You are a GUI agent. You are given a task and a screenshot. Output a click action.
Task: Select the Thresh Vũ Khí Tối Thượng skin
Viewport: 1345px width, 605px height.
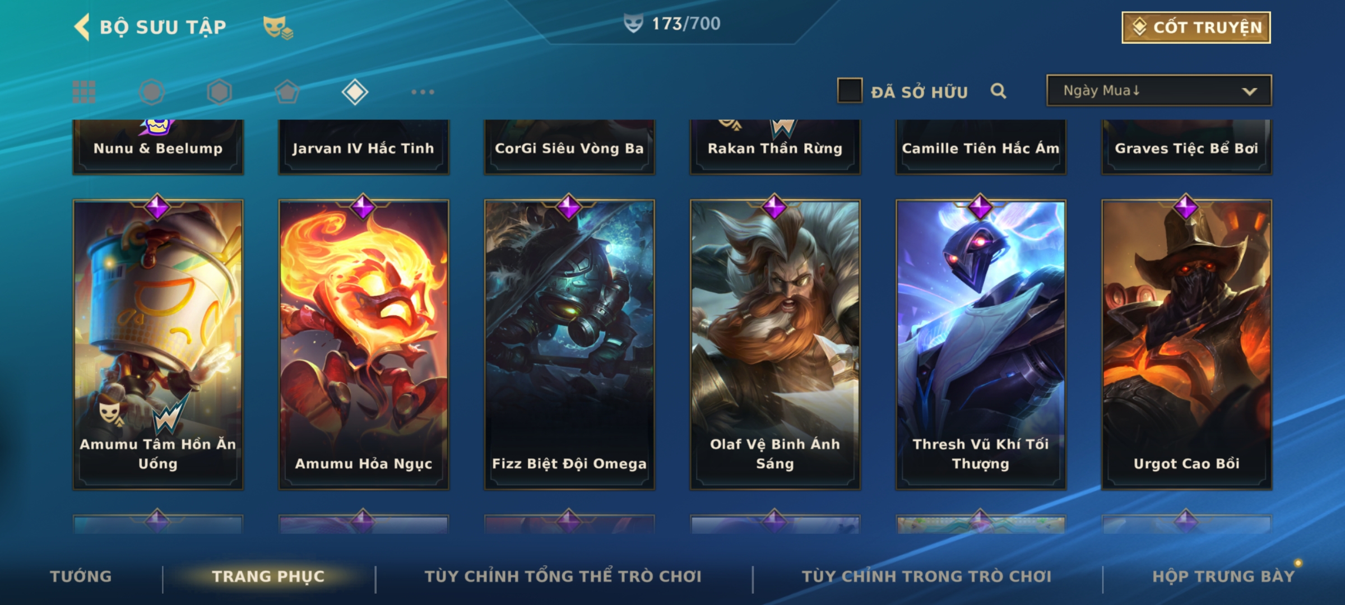pyautogui.click(x=981, y=345)
